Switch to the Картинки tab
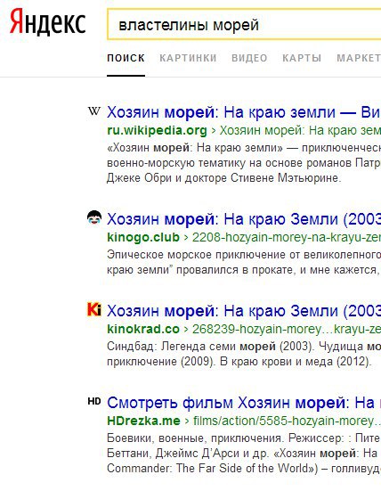Viewport: 381px width, 491px height. [188, 58]
